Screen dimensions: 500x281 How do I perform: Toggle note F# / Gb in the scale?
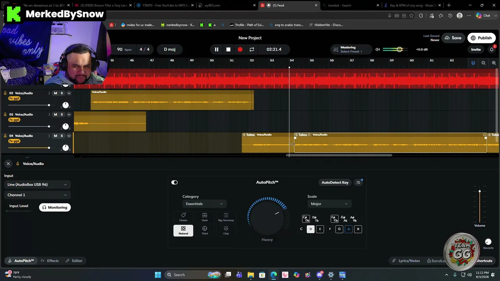point(334,219)
